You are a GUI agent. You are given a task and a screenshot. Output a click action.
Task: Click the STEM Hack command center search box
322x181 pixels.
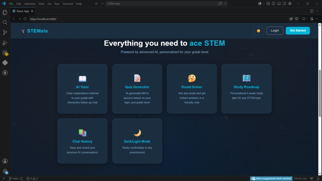[166, 4]
